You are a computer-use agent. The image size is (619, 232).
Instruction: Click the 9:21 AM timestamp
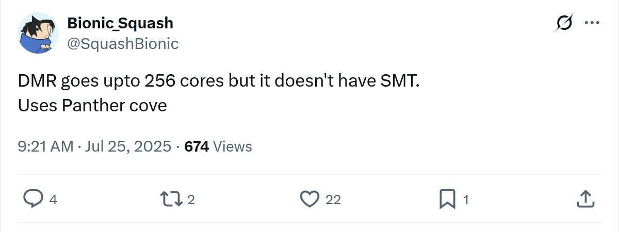coord(45,146)
